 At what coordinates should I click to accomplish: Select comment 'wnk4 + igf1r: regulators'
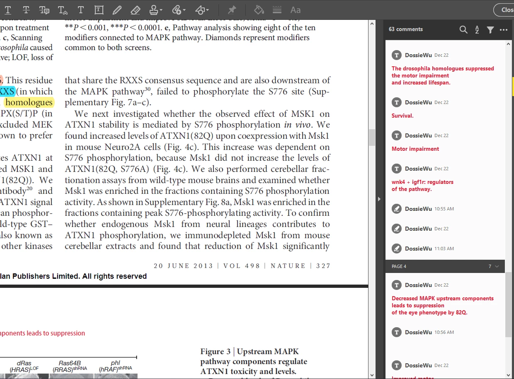point(445,179)
